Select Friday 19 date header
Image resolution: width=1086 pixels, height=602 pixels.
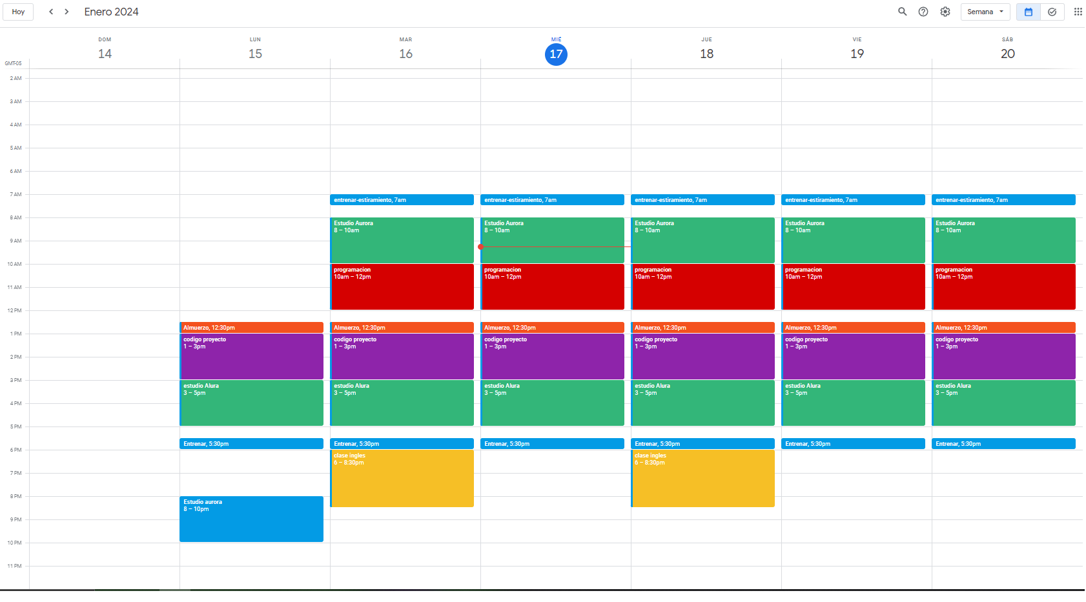click(x=857, y=54)
